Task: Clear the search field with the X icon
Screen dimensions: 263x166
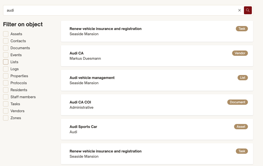Action: tap(240, 10)
